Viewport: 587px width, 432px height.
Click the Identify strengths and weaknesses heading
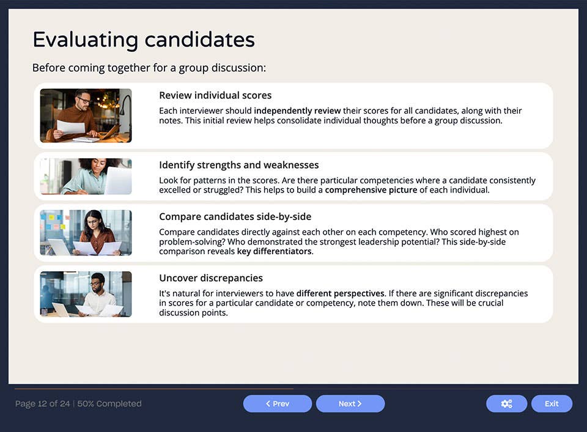point(238,165)
